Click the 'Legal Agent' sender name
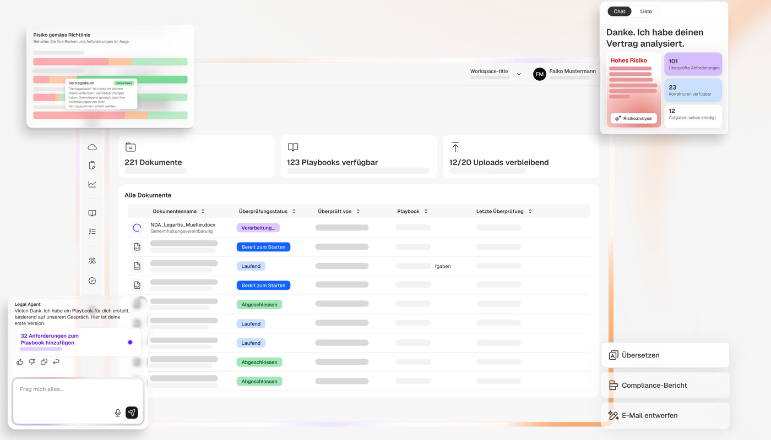The height and width of the screenshot is (440, 771). coord(28,304)
